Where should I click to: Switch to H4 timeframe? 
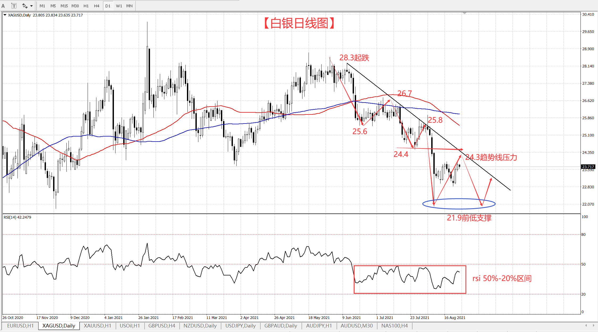coord(97,6)
